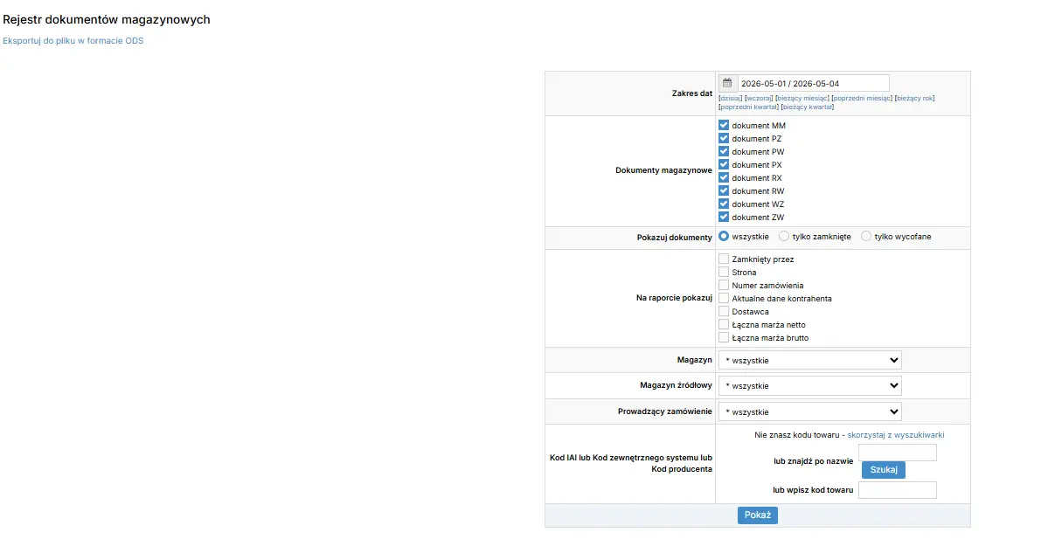
Task: Enable the Zamknięty przez checkbox
Action: click(x=724, y=259)
